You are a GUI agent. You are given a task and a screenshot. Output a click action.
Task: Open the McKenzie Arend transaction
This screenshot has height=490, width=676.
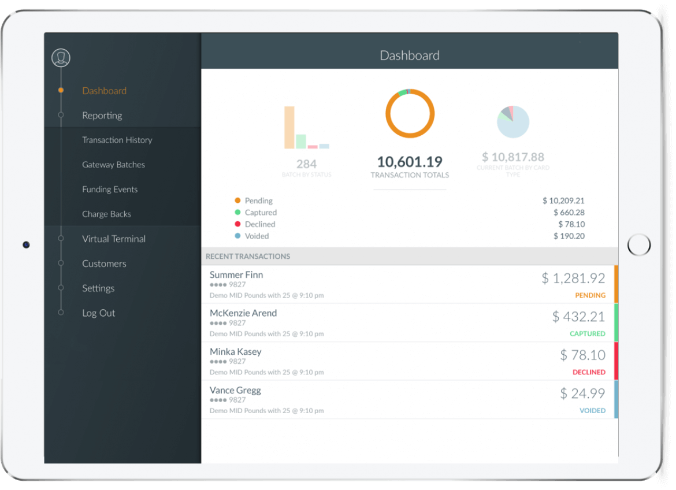[x=410, y=322]
